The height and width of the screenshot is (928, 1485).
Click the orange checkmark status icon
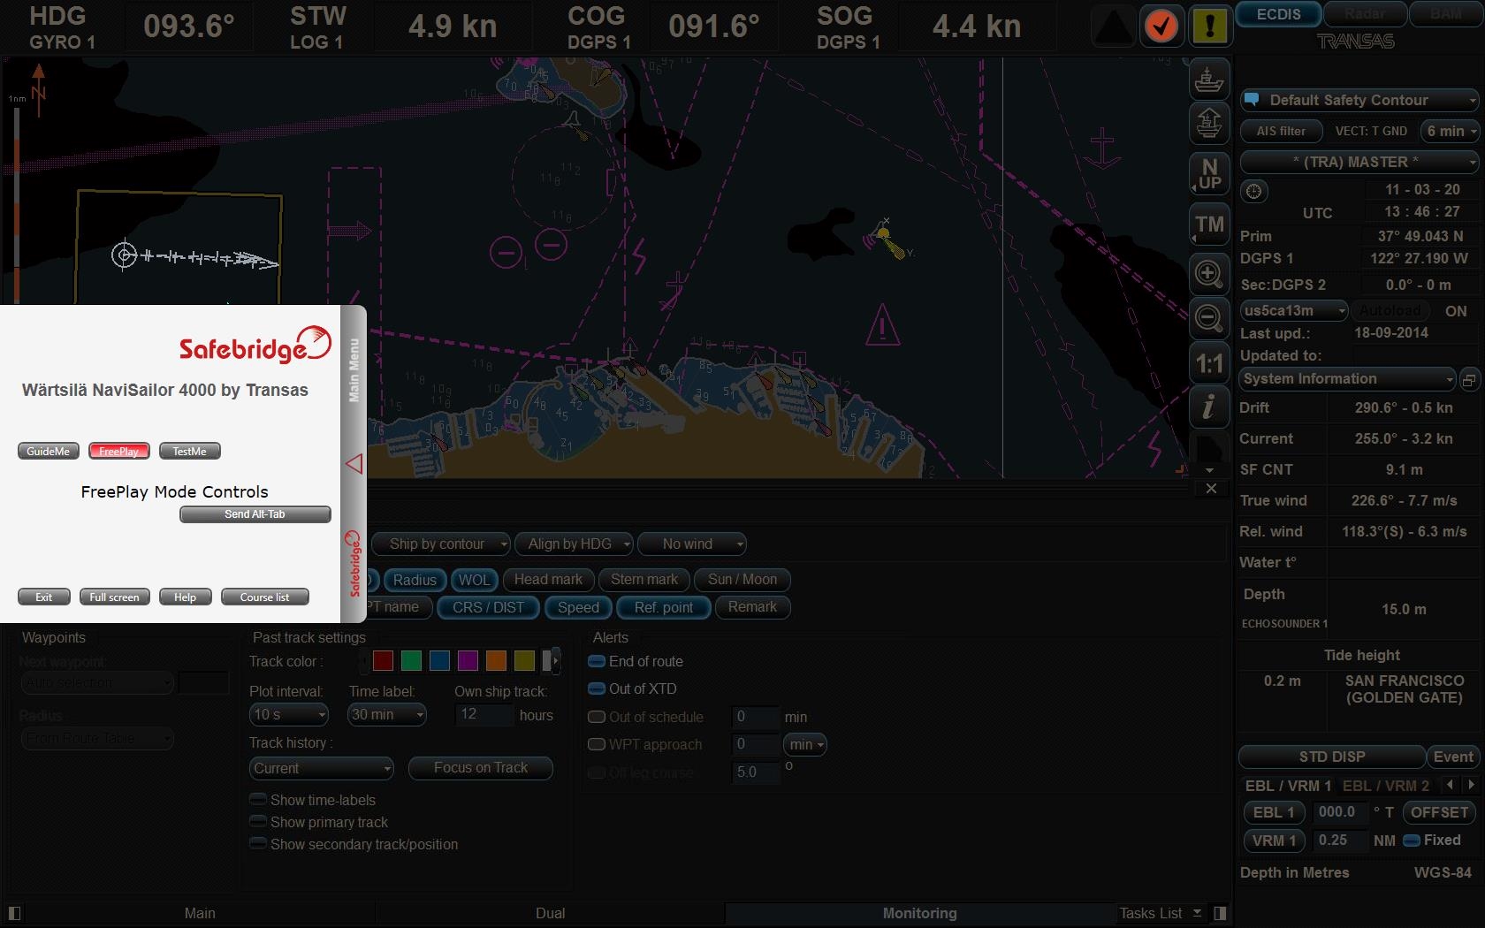pos(1161,27)
